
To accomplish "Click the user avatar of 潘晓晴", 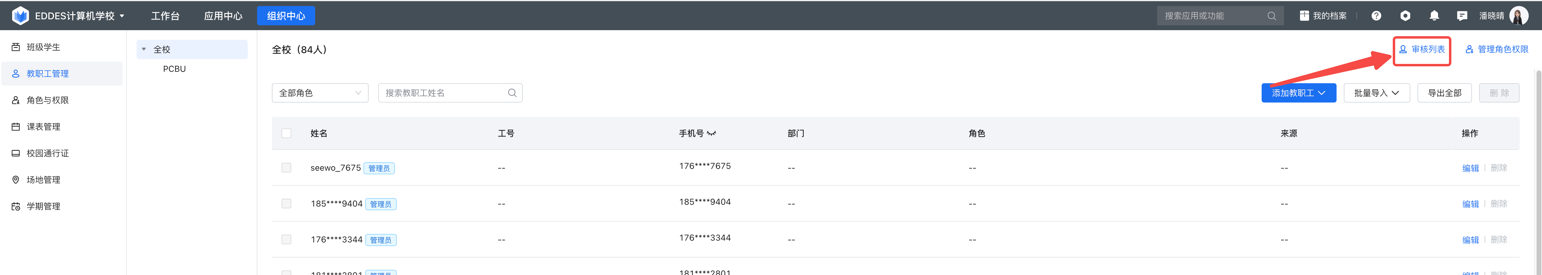I will [x=1519, y=16].
